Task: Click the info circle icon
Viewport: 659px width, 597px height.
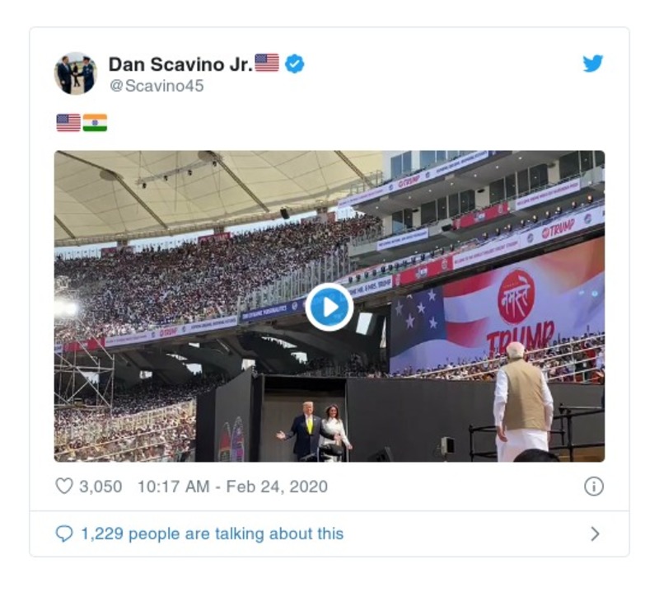Action: pos(592,487)
